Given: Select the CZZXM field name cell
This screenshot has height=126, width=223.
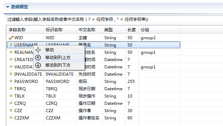Looking at the screenshot, I should tap(25, 118).
